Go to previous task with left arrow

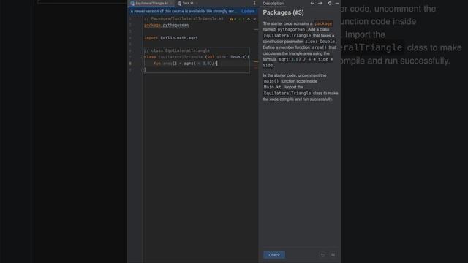tap(312, 3)
